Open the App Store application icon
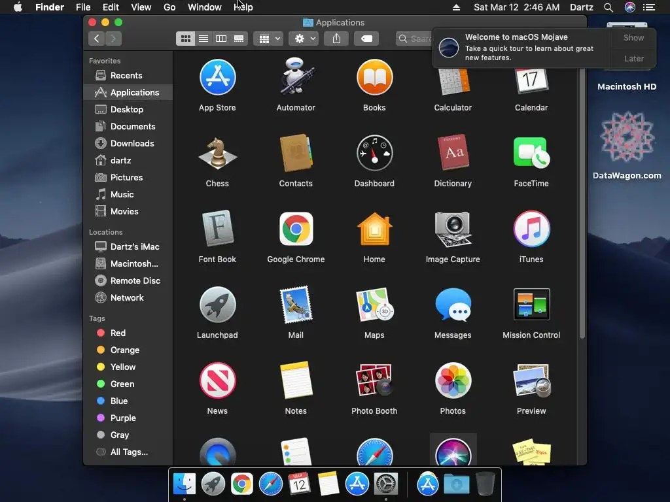The width and height of the screenshot is (670, 502). 217,77
